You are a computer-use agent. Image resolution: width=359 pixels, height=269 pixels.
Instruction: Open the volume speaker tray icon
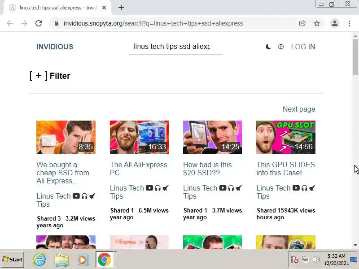316,260
